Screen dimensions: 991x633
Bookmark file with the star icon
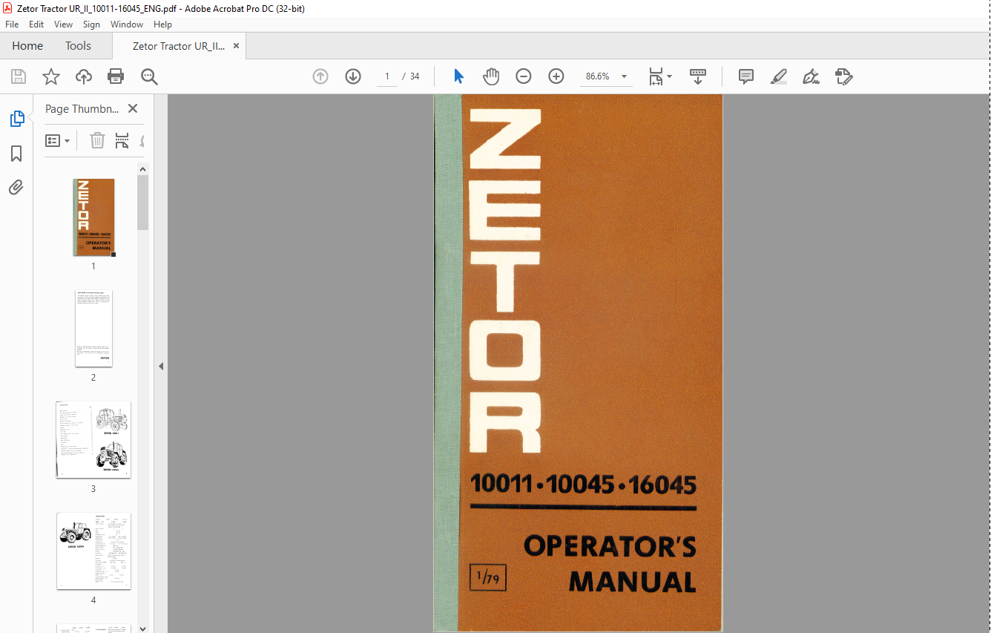click(51, 76)
